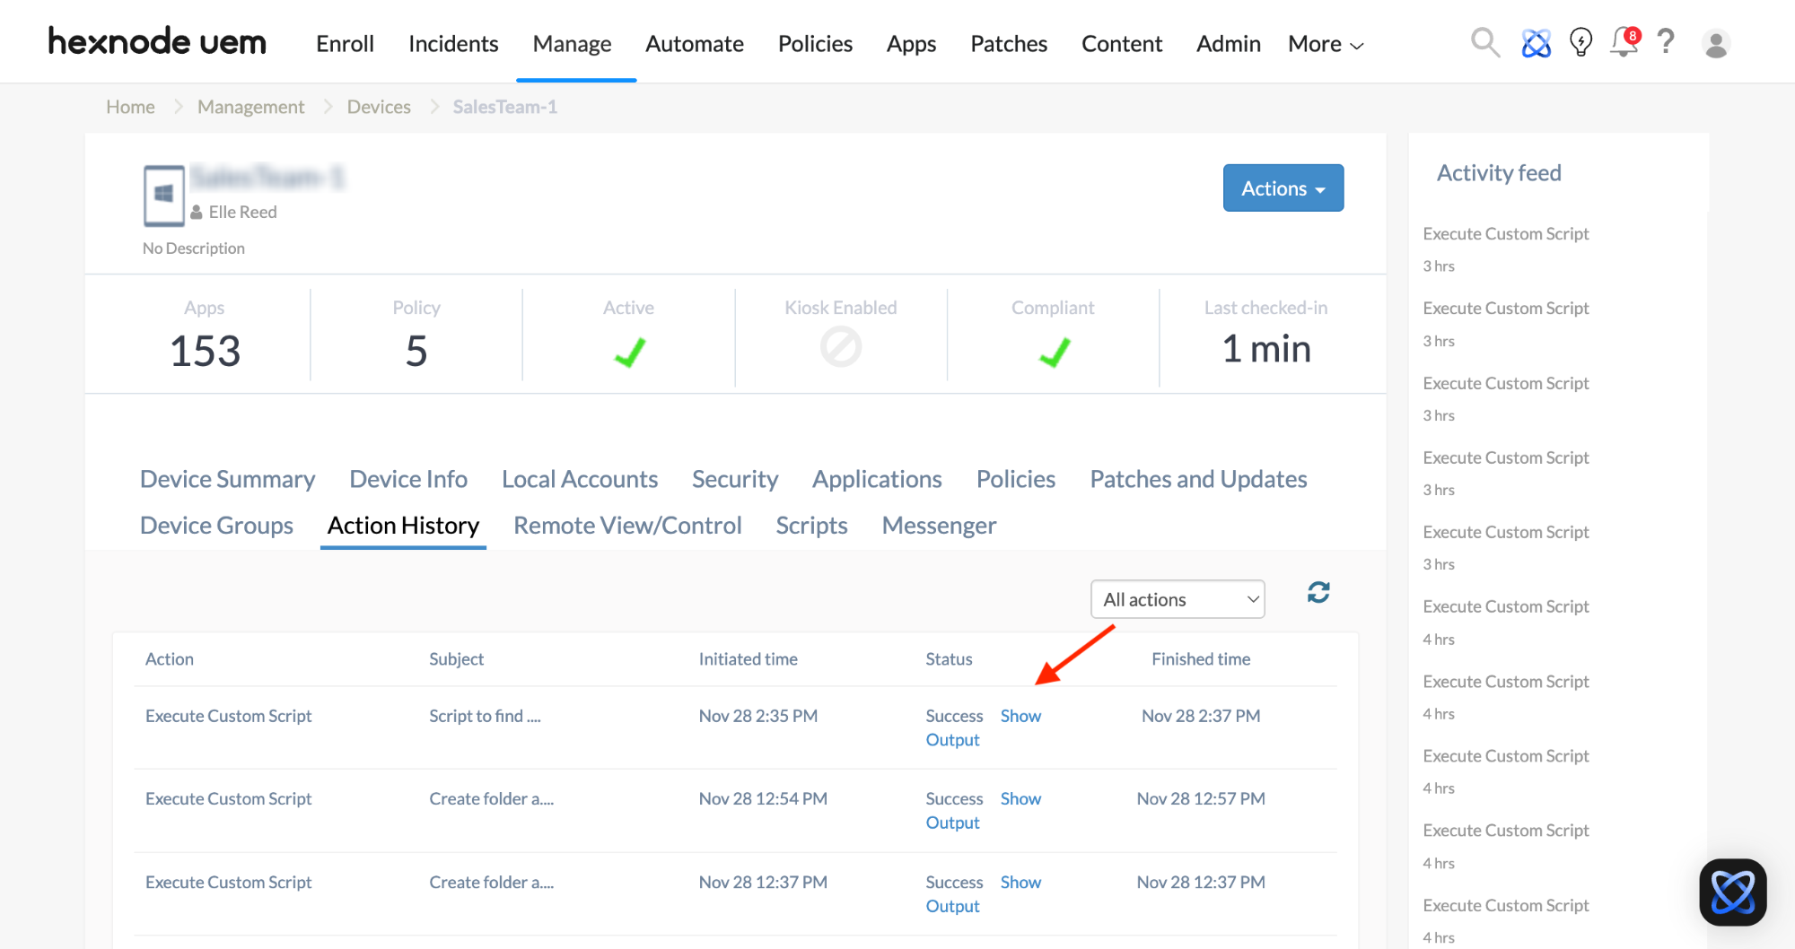Open the lightbulb tips icon
This screenshot has width=1795, height=949.
click(1580, 42)
